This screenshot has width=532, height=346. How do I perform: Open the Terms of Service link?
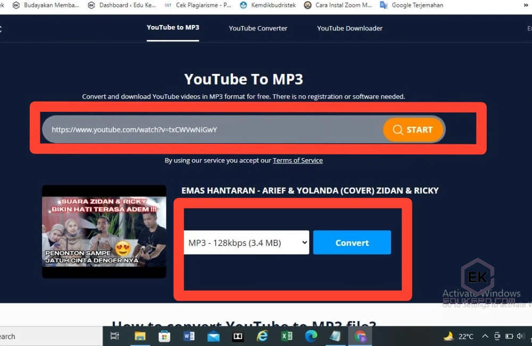coord(297,160)
